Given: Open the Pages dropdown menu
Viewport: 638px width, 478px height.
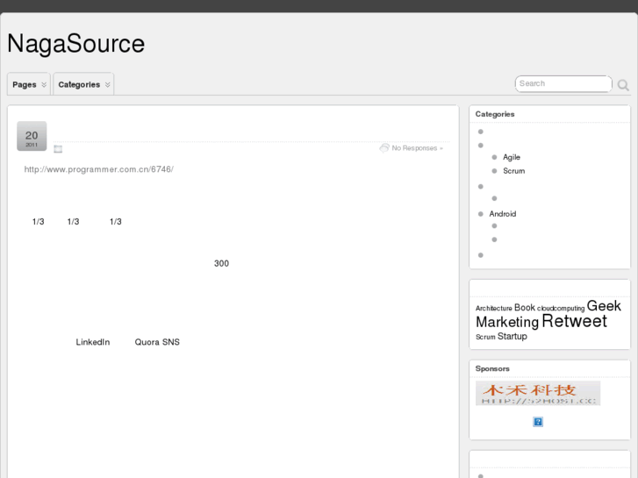Looking at the screenshot, I should tap(29, 84).
